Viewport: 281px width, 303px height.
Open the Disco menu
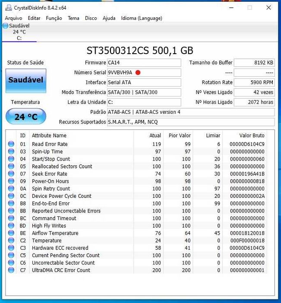click(91, 18)
